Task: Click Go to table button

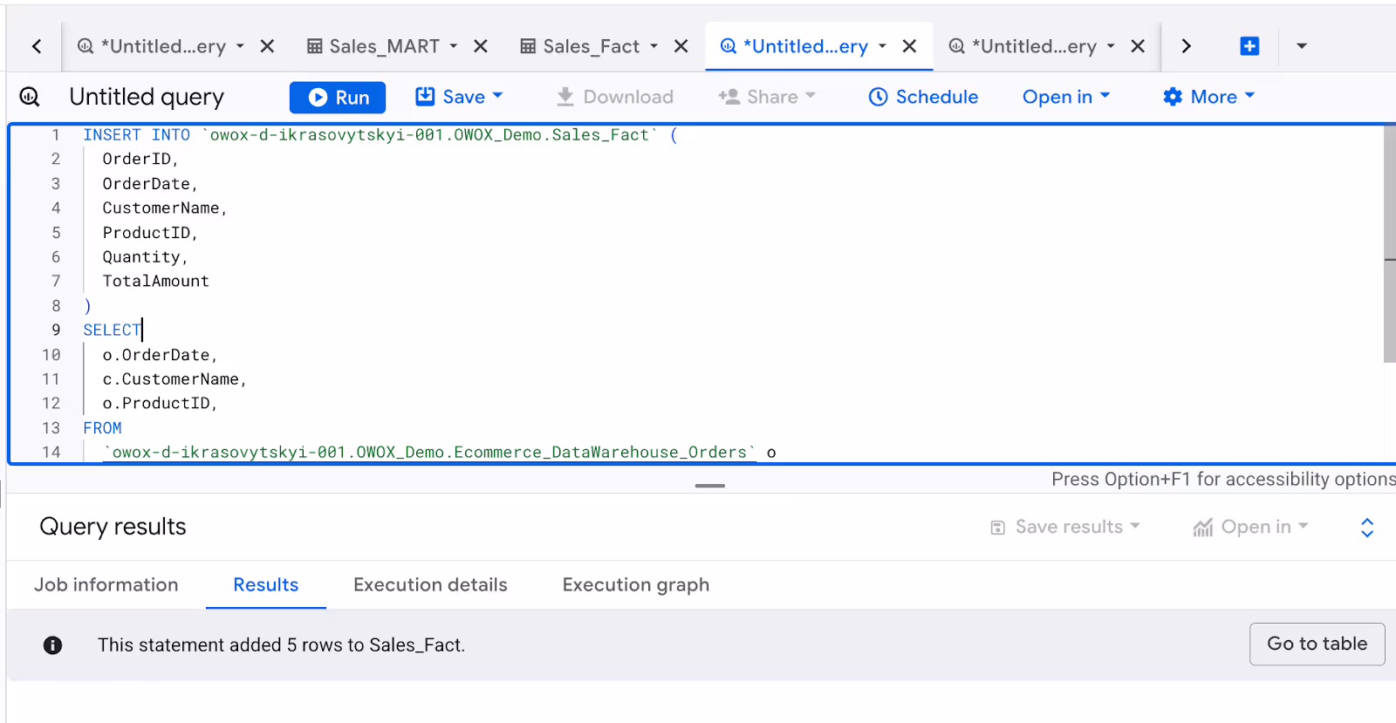Action: coord(1317,644)
